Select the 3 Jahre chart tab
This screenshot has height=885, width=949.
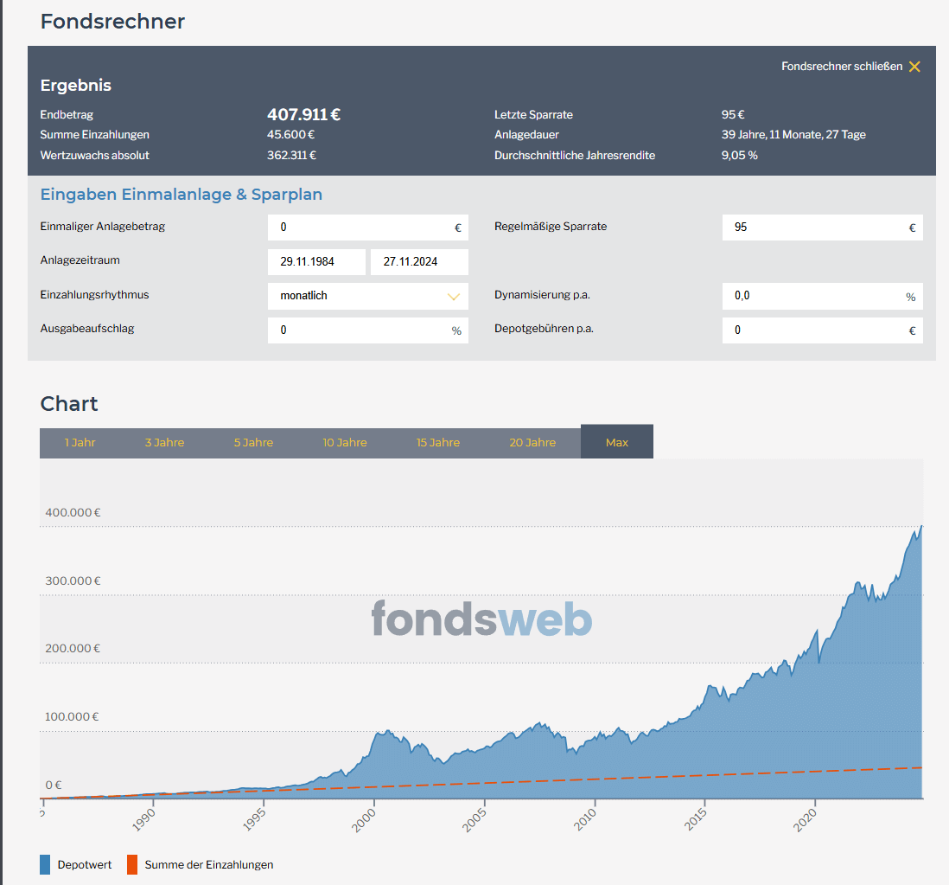click(164, 442)
